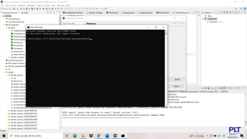Click the Outline sort icon

(224, 13)
